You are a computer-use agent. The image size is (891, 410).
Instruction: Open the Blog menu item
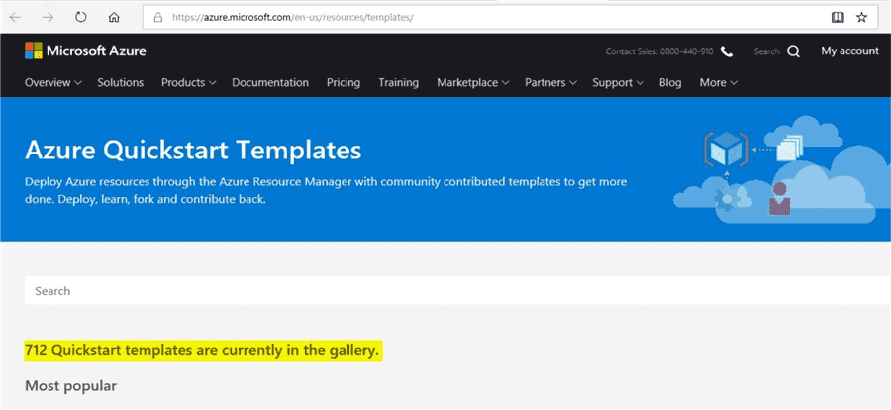tap(670, 83)
